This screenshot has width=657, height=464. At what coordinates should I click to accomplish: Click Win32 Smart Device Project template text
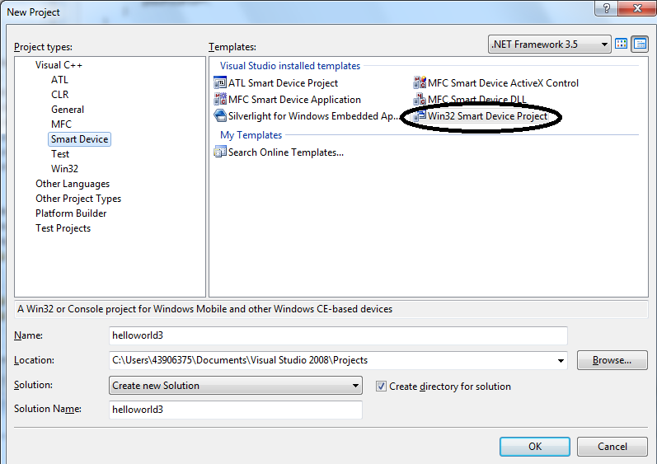coord(488,115)
